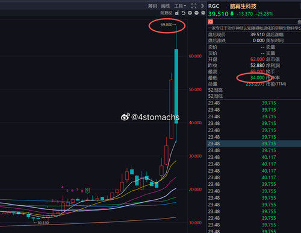The width and height of the screenshot is (301, 233).
Task: Select the highlighted 23:48 tick row
Action: (254, 144)
